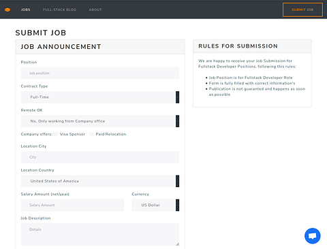The image size is (327, 249).
Task: Open the Remote OK dropdown
Action: (x=100, y=121)
